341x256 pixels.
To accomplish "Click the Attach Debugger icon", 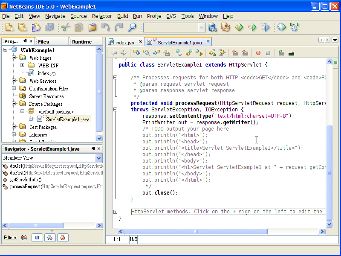I will point(266,27).
